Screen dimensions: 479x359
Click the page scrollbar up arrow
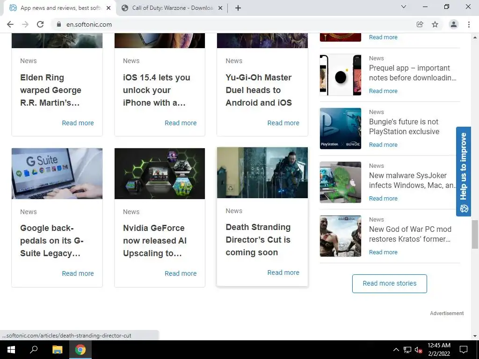pos(475,37)
